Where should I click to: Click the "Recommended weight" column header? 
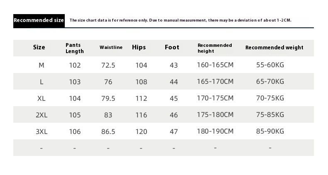click(274, 47)
